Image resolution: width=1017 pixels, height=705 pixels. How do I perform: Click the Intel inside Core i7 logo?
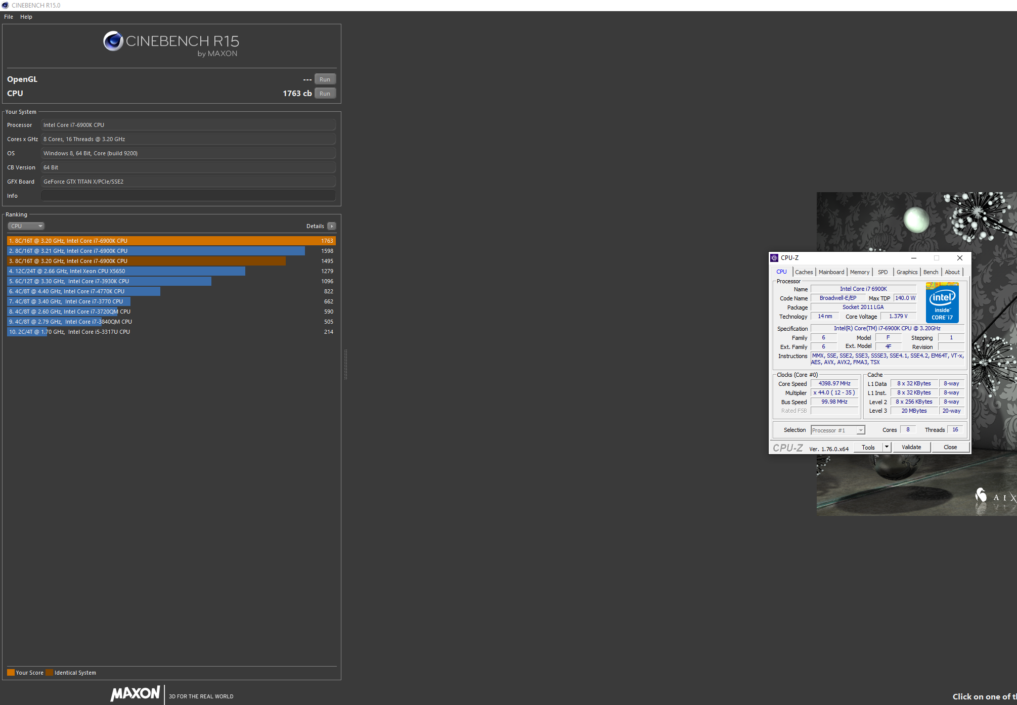(942, 302)
